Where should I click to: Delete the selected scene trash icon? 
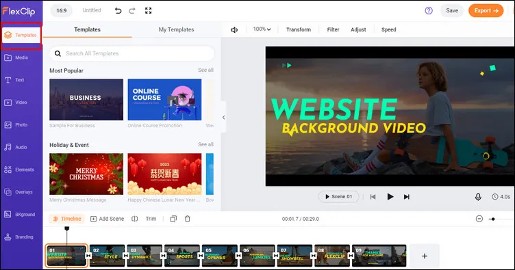(188, 219)
